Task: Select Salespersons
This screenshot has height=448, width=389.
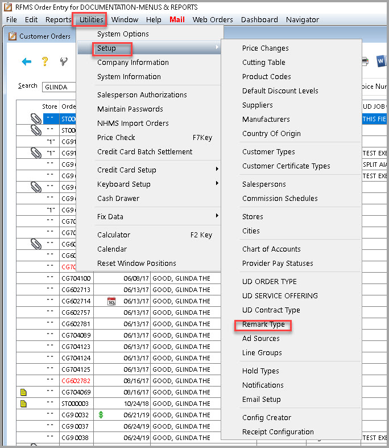Action: tap(264, 184)
